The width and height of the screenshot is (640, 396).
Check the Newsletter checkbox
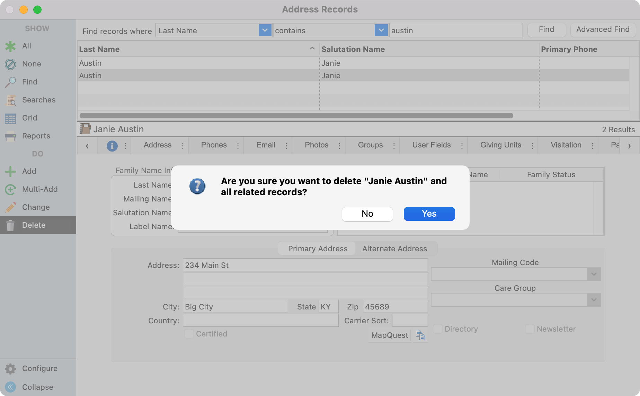point(530,329)
